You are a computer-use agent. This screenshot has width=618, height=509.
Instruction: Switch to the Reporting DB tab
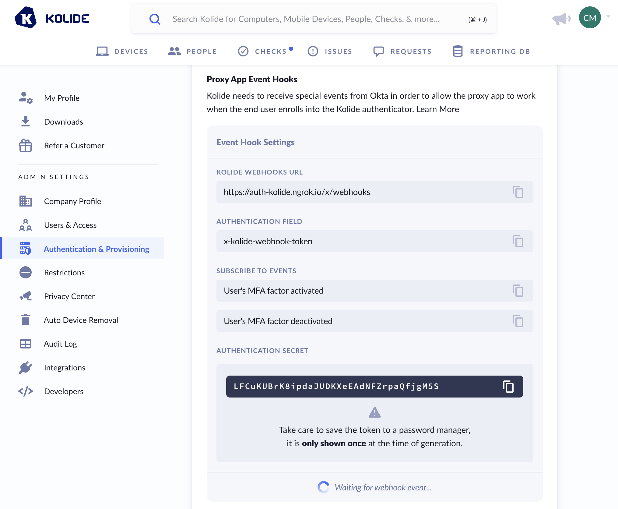pos(491,51)
